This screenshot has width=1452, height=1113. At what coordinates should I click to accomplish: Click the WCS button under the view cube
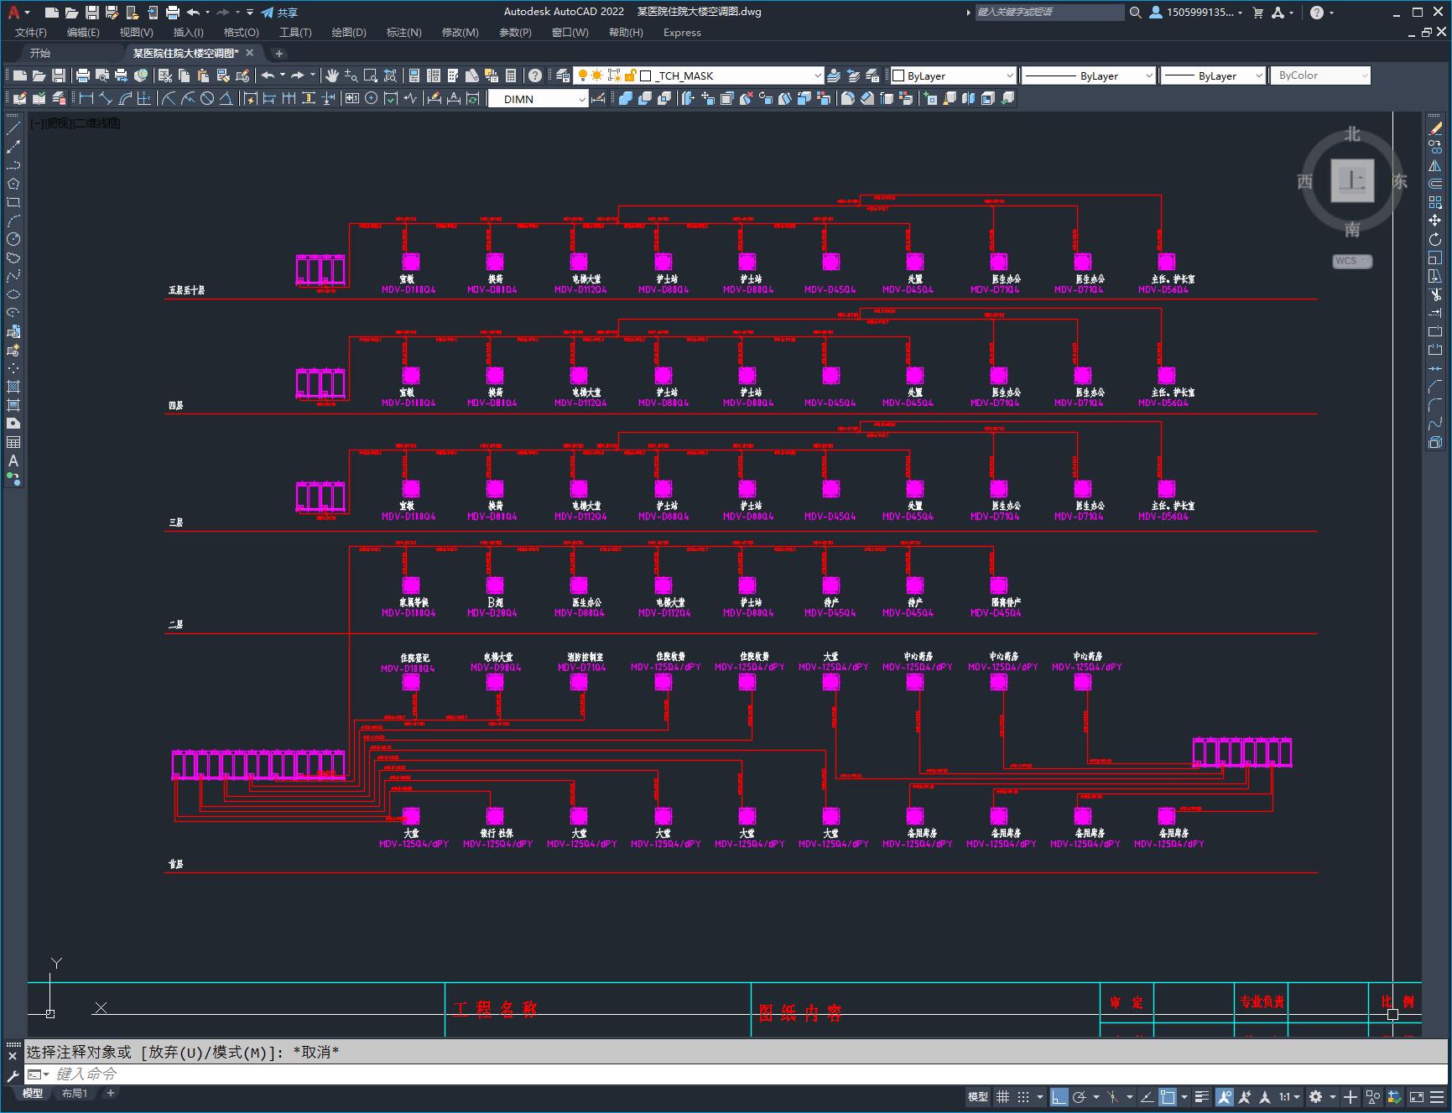click(1351, 261)
